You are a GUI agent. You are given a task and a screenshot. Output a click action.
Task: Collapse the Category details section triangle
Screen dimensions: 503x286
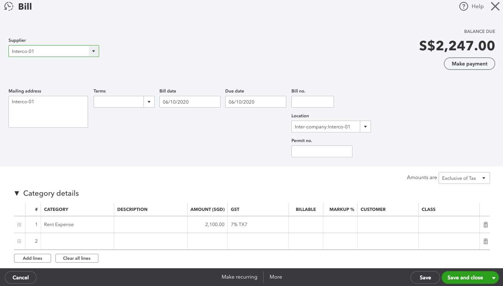(x=17, y=193)
